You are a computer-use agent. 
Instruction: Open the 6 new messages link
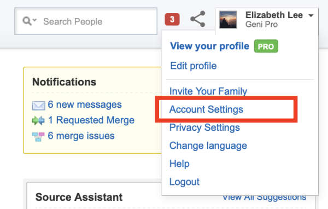coord(85,104)
